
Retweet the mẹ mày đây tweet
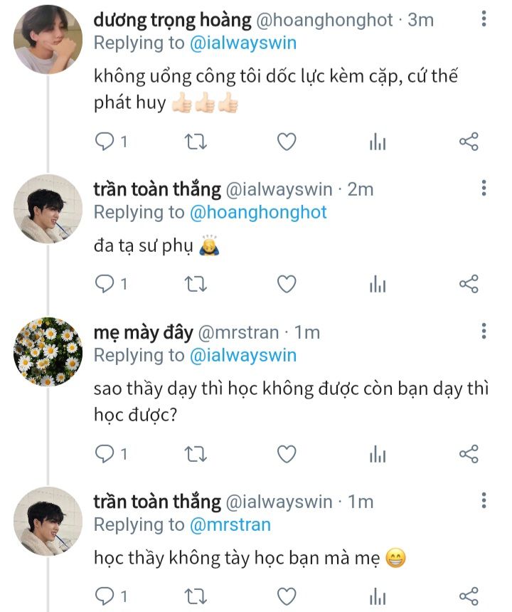pyautogui.click(x=196, y=453)
